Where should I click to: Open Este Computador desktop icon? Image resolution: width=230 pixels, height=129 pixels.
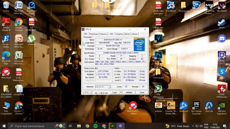click(6, 108)
